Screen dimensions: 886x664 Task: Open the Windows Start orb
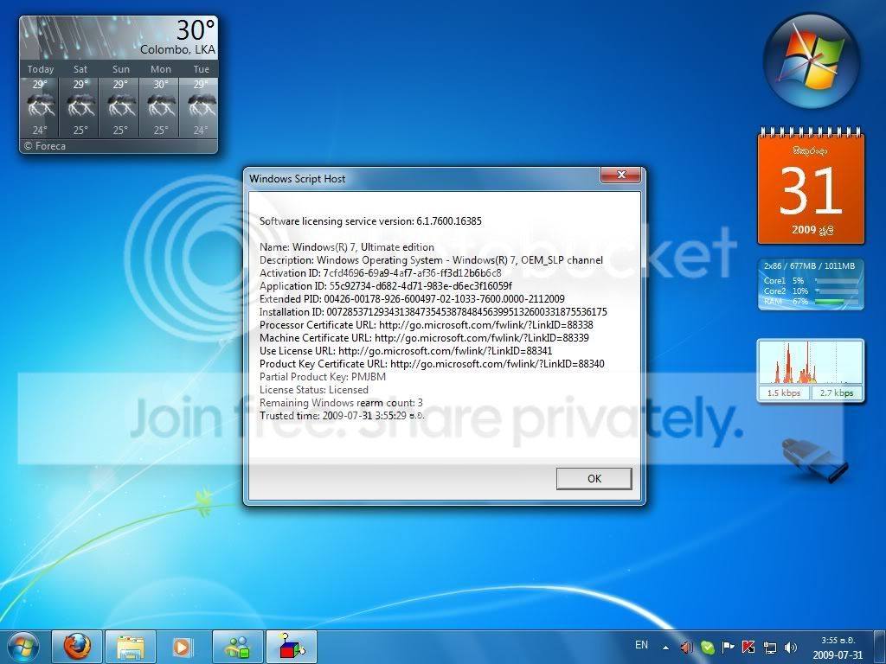pyautogui.click(x=22, y=647)
